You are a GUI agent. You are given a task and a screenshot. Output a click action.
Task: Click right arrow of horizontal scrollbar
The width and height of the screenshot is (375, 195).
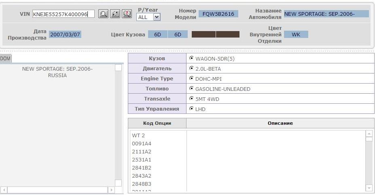tap(111, 190)
